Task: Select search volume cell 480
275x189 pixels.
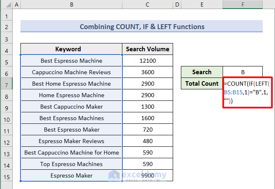Action: pos(147,141)
